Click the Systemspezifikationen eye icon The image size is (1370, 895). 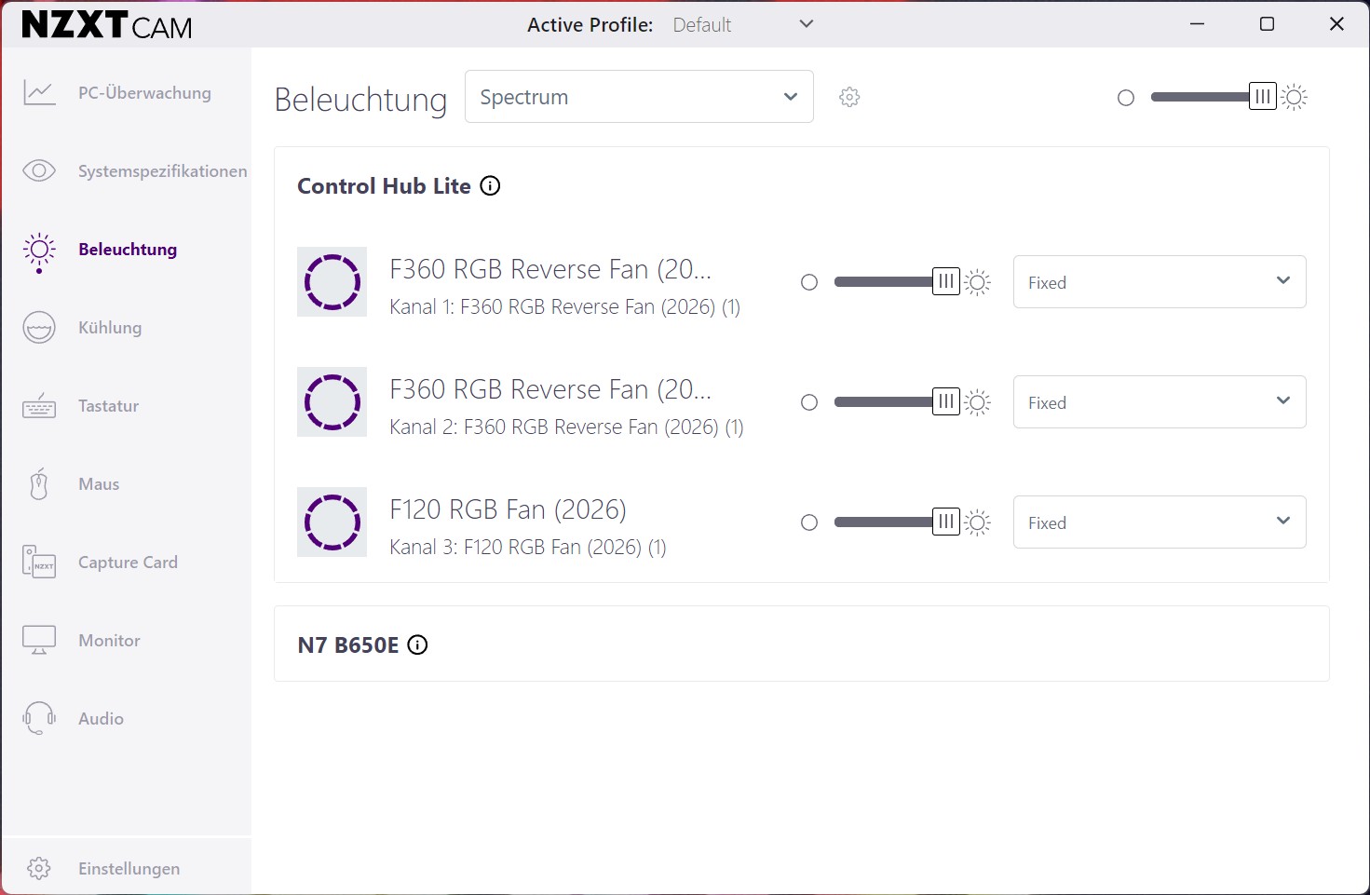pos(39,171)
